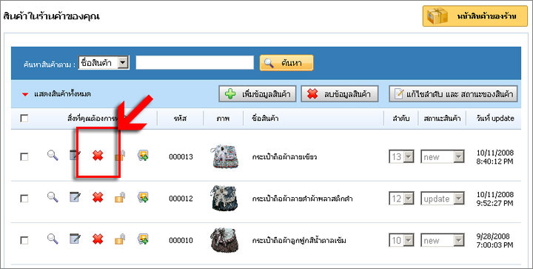The image size is (533, 269).
Task: Click the magnifier icon for product 000013
Action: pyautogui.click(x=53, y=156)
